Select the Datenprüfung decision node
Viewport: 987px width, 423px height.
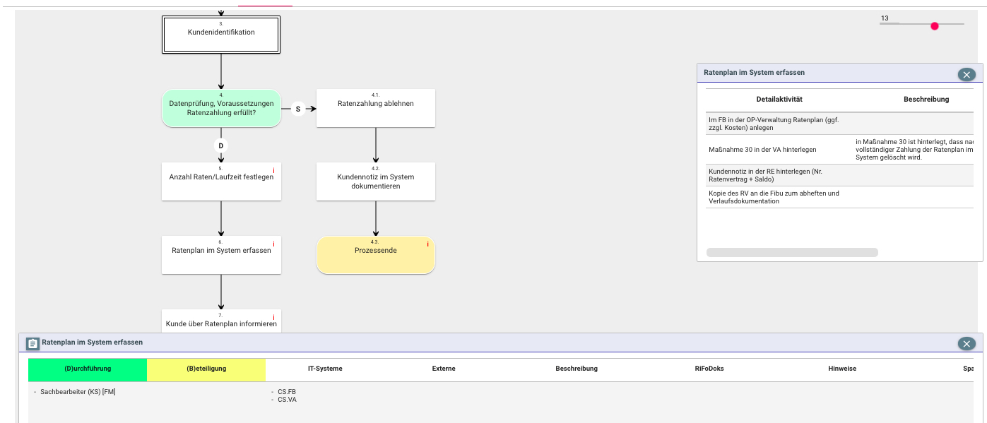pyautogui.click(x=221, y=108)
